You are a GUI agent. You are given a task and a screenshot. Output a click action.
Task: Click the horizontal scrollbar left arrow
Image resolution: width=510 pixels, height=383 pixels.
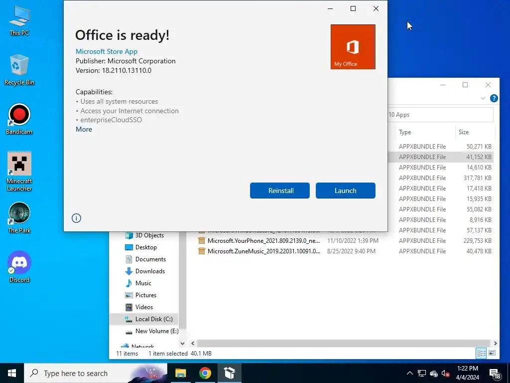[x=193, y=343]
